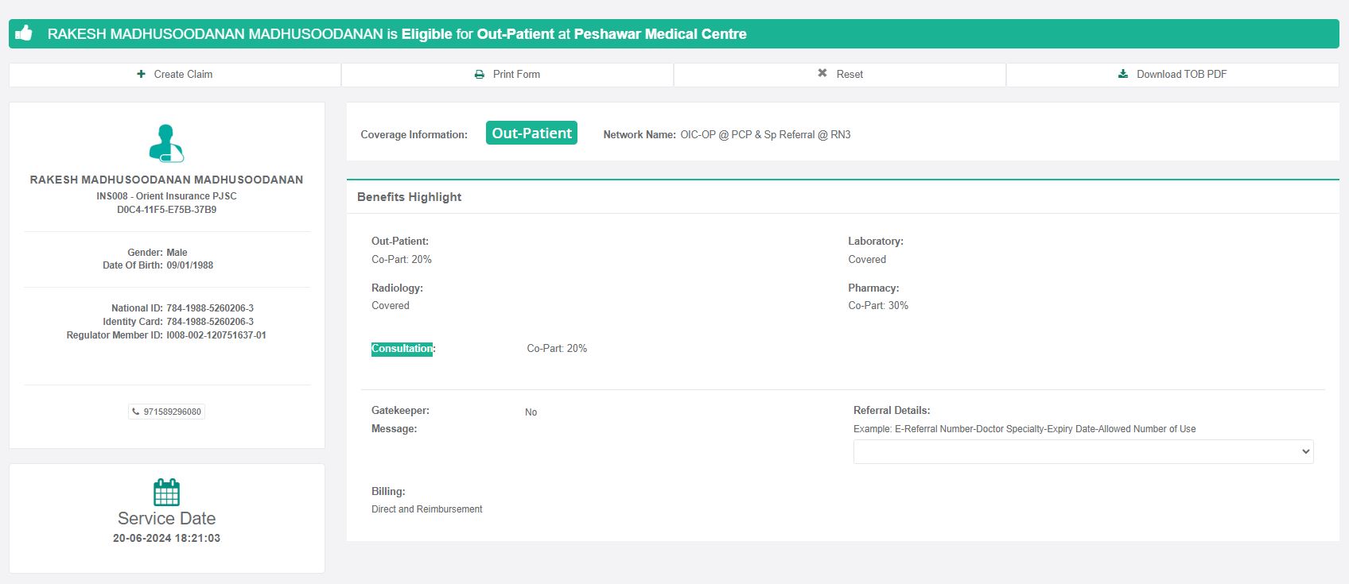Open the Referral Details dropdown
This screenshot has height=584, width=1349.
(1083, 451)
